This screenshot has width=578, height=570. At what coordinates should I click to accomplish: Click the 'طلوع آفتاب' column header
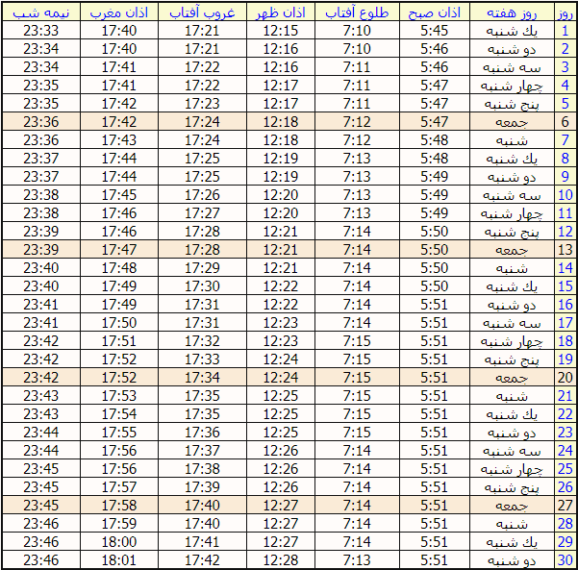pyautogui.click(x=357, y=13)
